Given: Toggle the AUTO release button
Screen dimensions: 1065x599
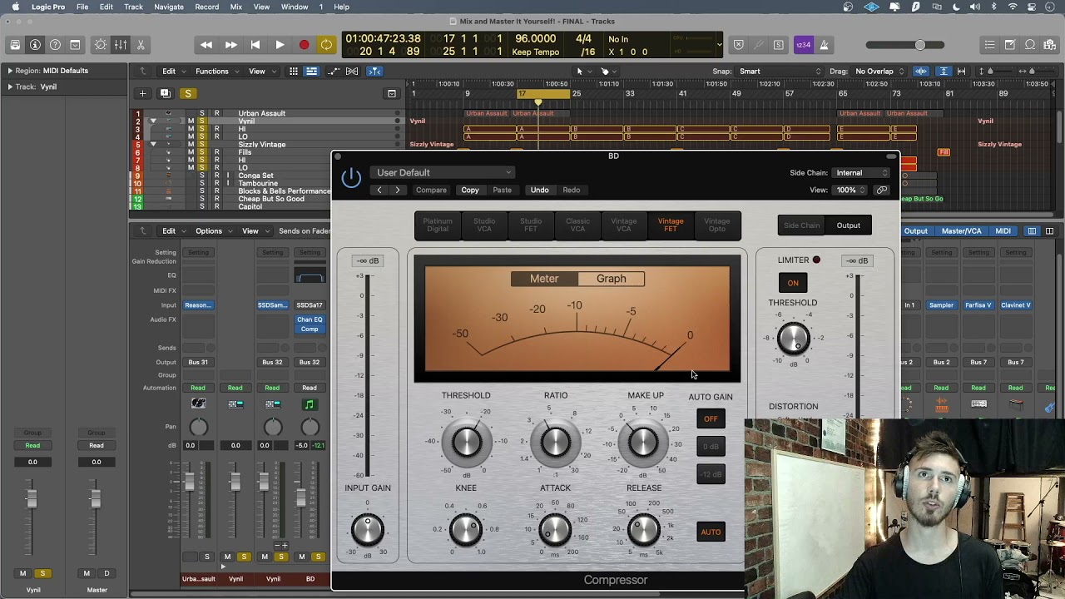Looking at the screenshot, I should click(x=711, y=532).
